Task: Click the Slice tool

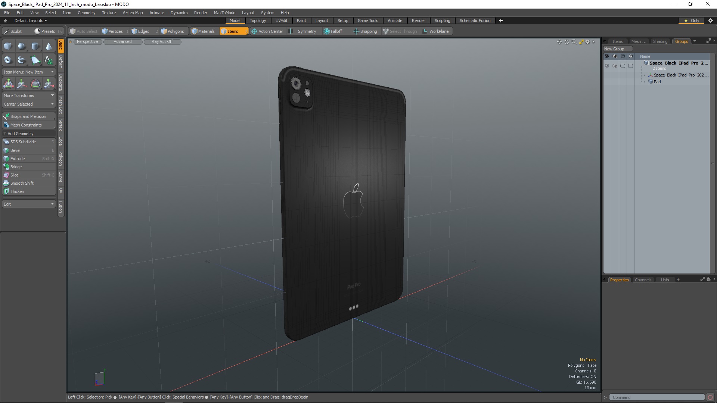Action: click(x=29, y=175)
